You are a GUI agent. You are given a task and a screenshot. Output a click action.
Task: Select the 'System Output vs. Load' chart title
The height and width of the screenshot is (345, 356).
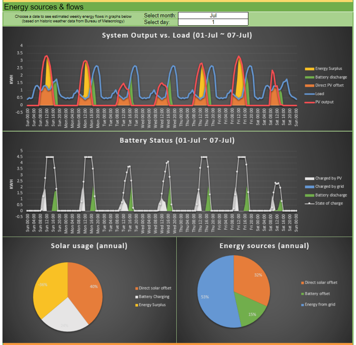click(177, 35)
